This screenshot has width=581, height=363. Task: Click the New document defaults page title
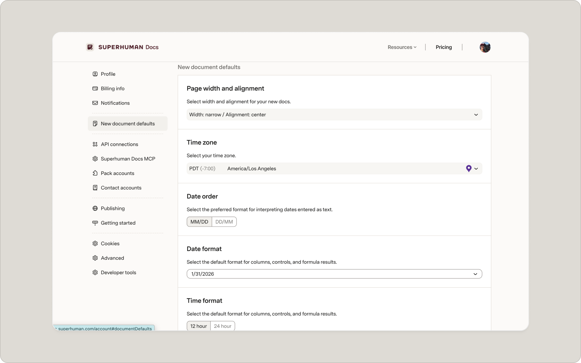(209, 67)
